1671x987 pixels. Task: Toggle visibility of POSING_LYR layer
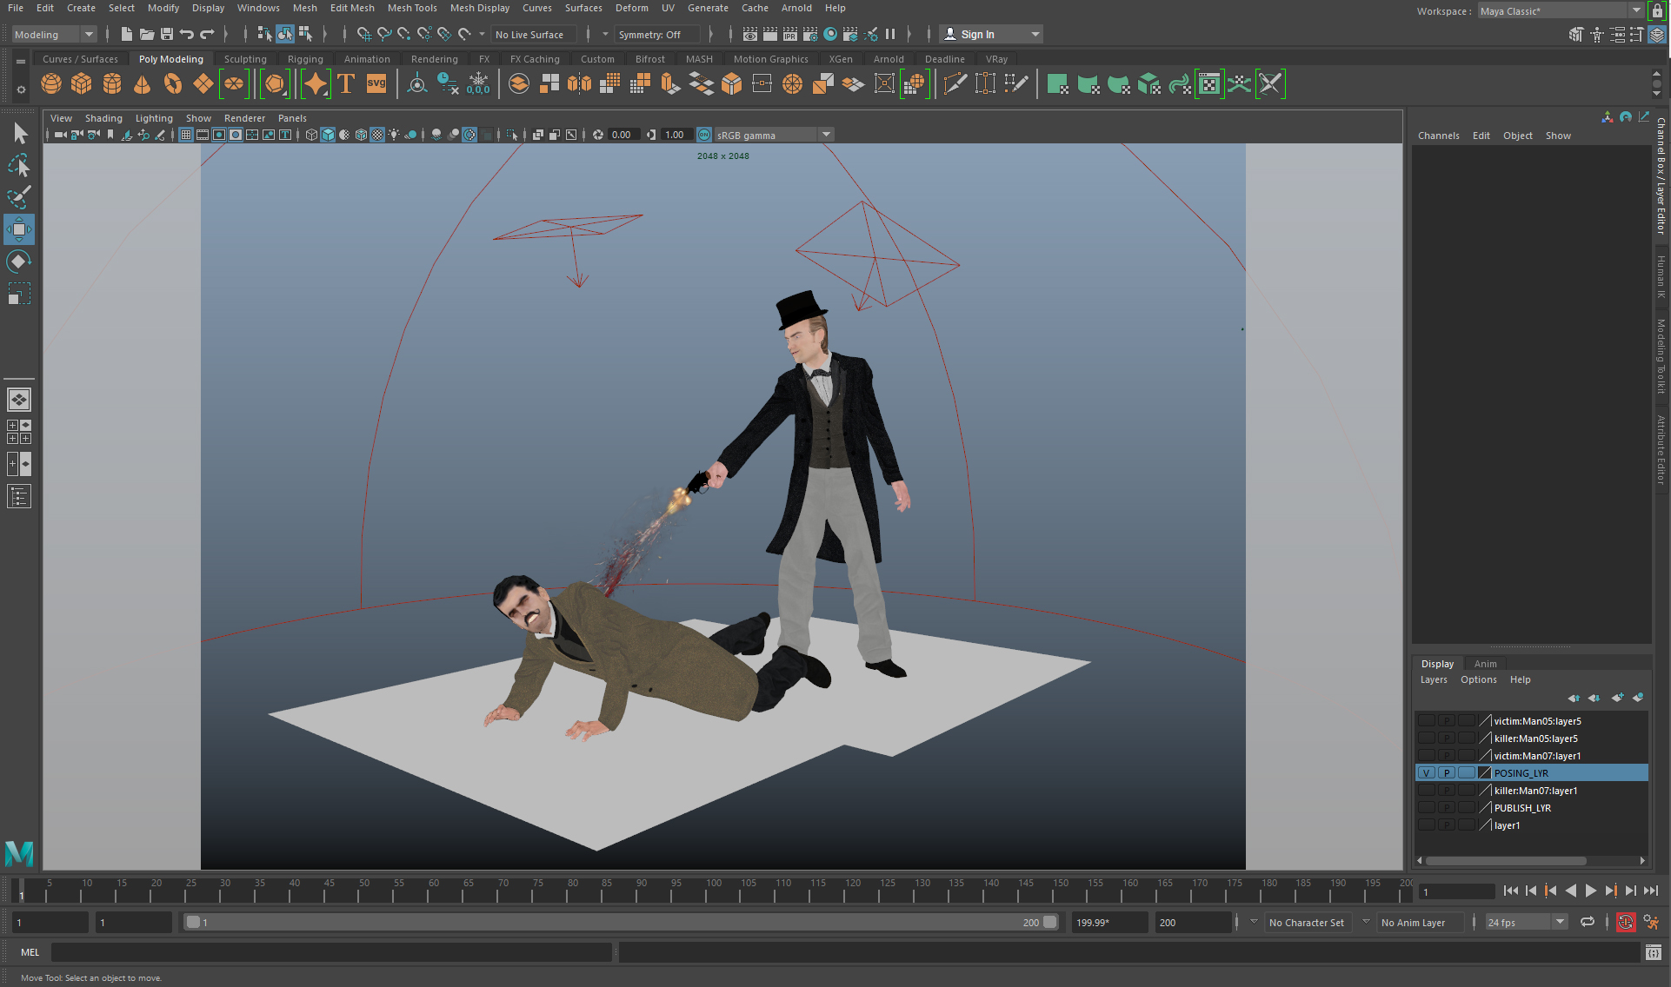click(1426, 773)
